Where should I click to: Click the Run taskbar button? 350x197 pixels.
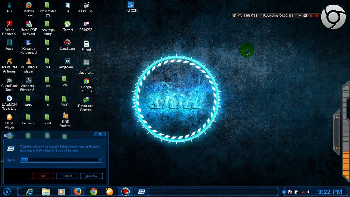(142, 192)
